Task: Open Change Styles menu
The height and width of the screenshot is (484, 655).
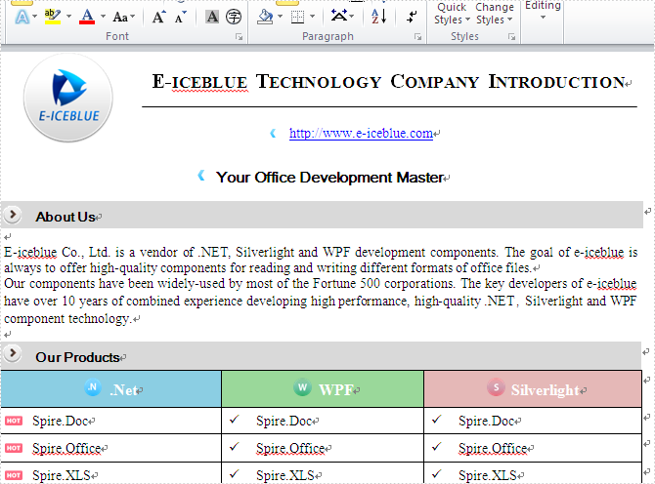Action: coord(495,14)
